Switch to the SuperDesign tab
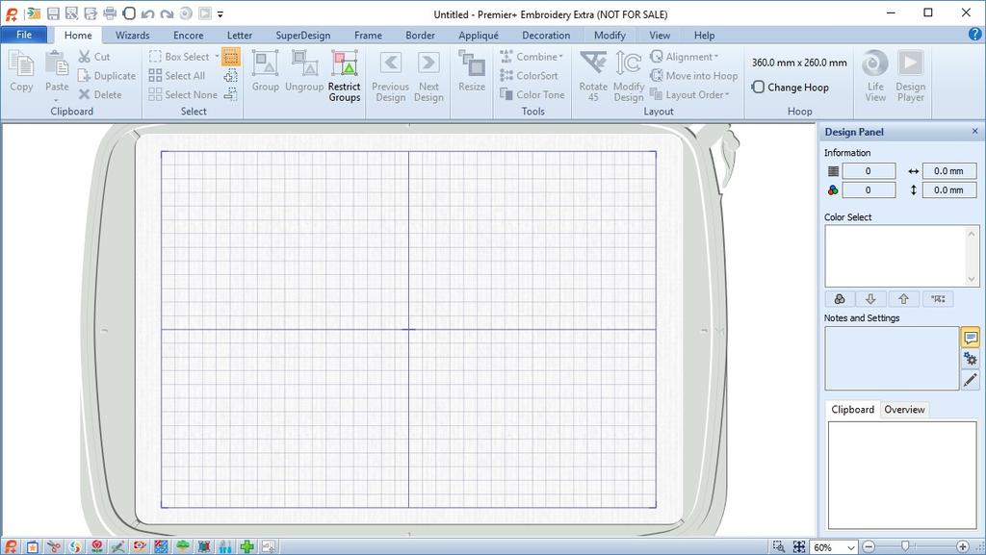986x555 pixels. pyautogui.click(x=303, y=36)
